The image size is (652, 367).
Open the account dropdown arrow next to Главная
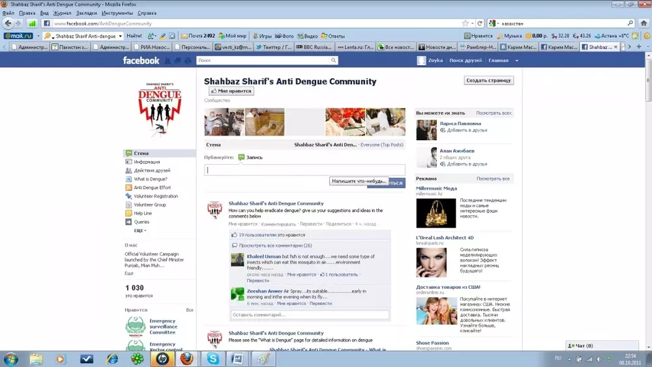(516, 61)
